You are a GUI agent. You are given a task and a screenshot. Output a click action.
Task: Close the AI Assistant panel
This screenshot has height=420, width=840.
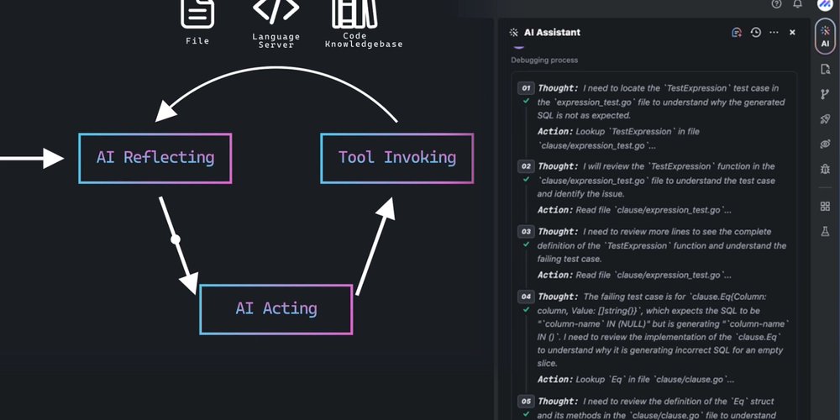pyautogui.click(x=792, y=32)
